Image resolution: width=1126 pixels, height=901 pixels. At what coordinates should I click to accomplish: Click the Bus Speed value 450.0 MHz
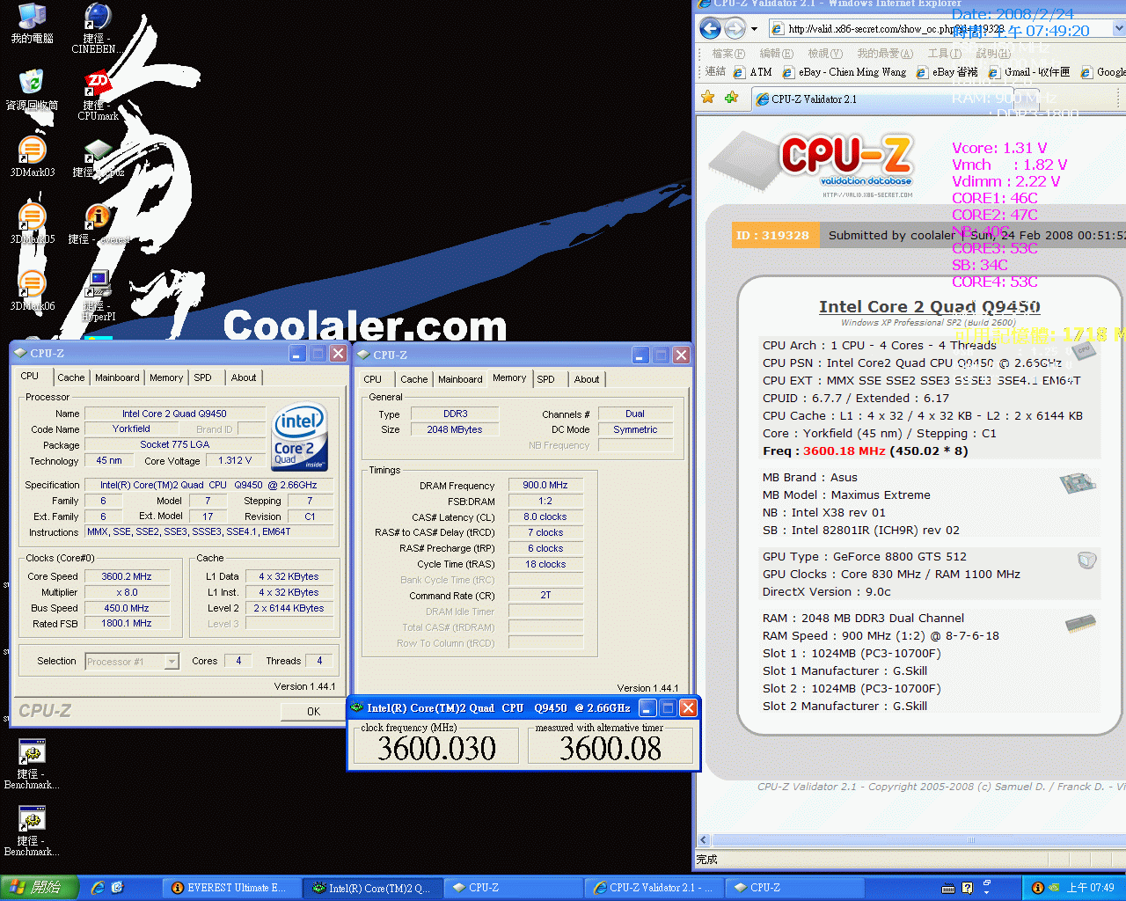[127, 608]
